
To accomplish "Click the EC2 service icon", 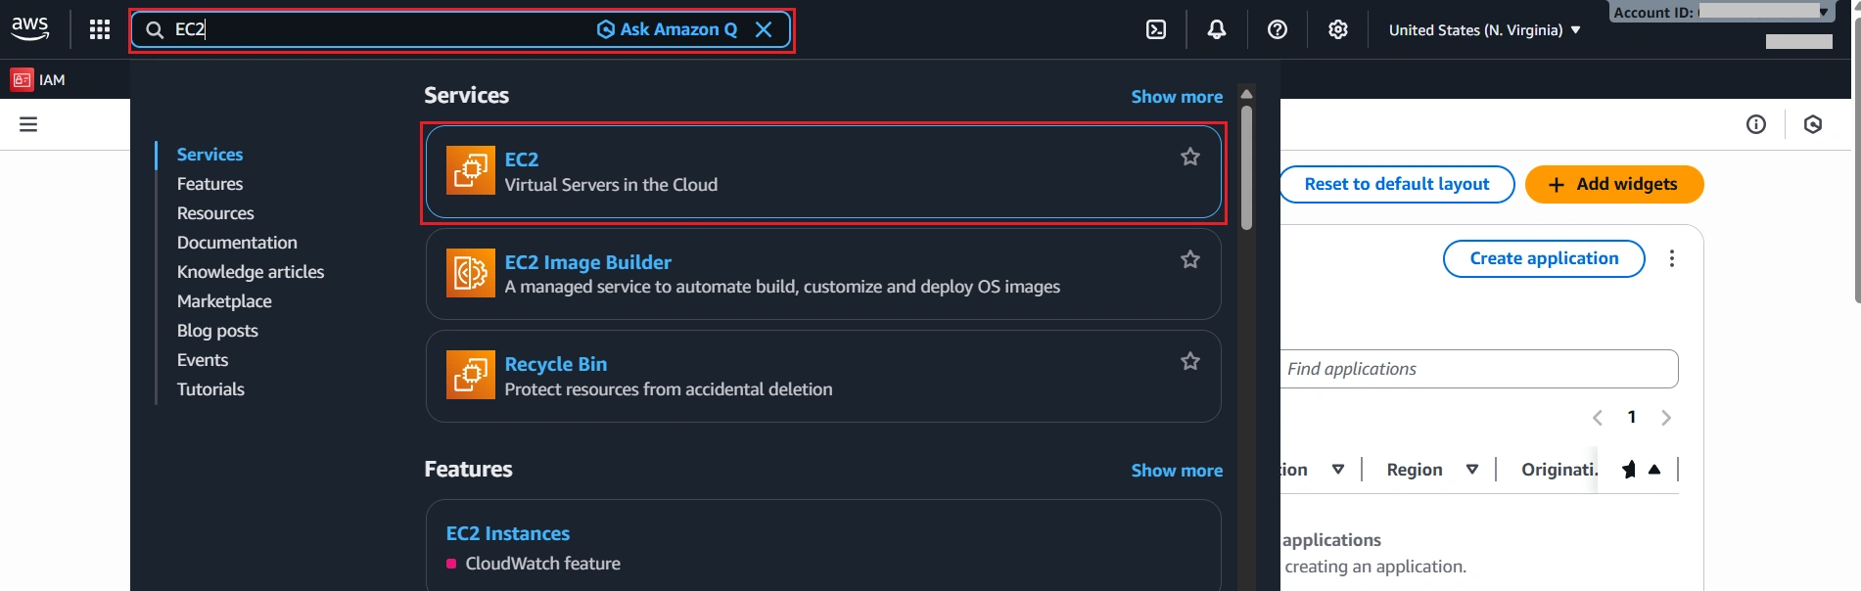I will tap(471, 170).
